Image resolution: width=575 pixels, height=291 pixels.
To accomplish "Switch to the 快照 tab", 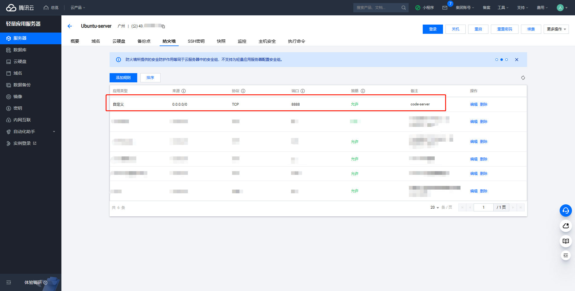I will [221, 41].
